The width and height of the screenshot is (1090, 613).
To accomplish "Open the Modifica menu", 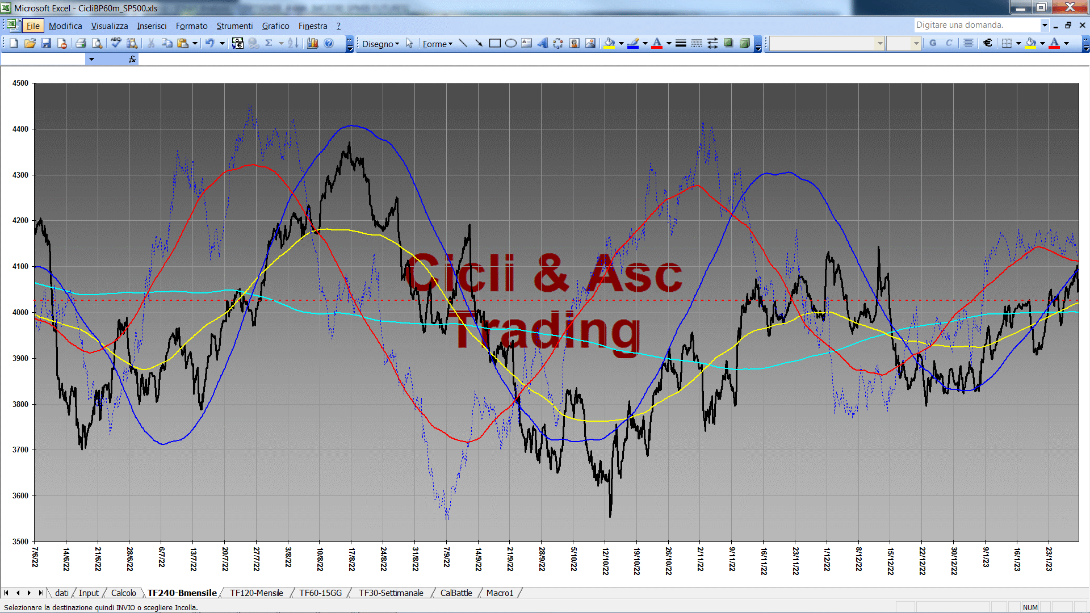I will (65, 26).
